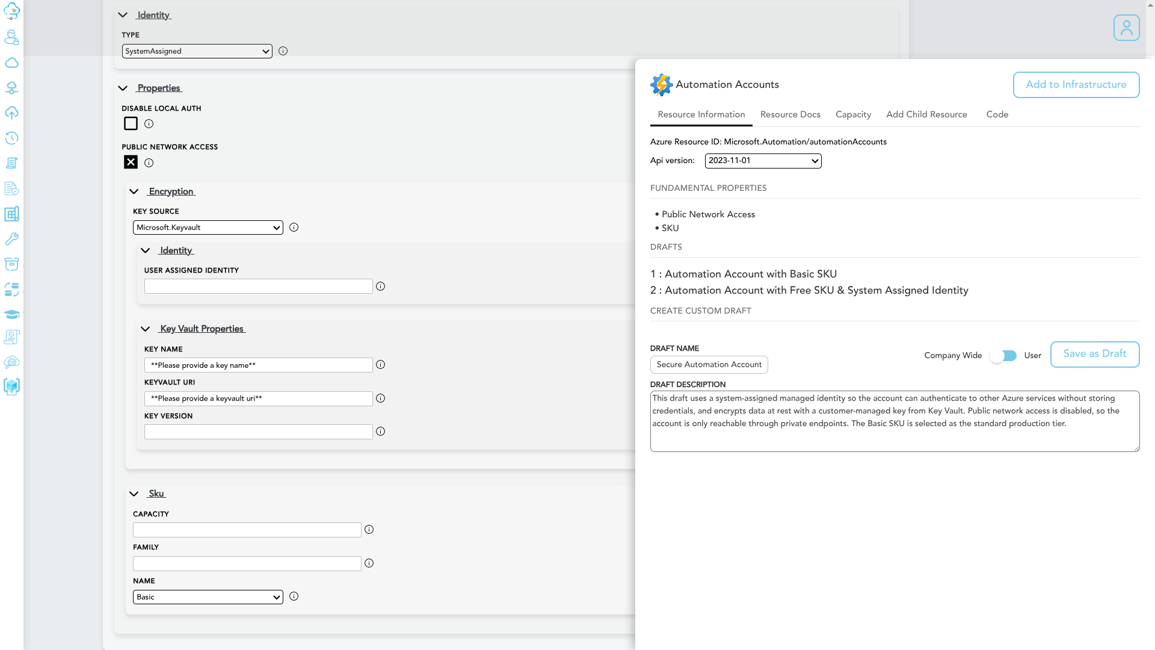Click the archive box icon in sidebar

click(11, 264)
